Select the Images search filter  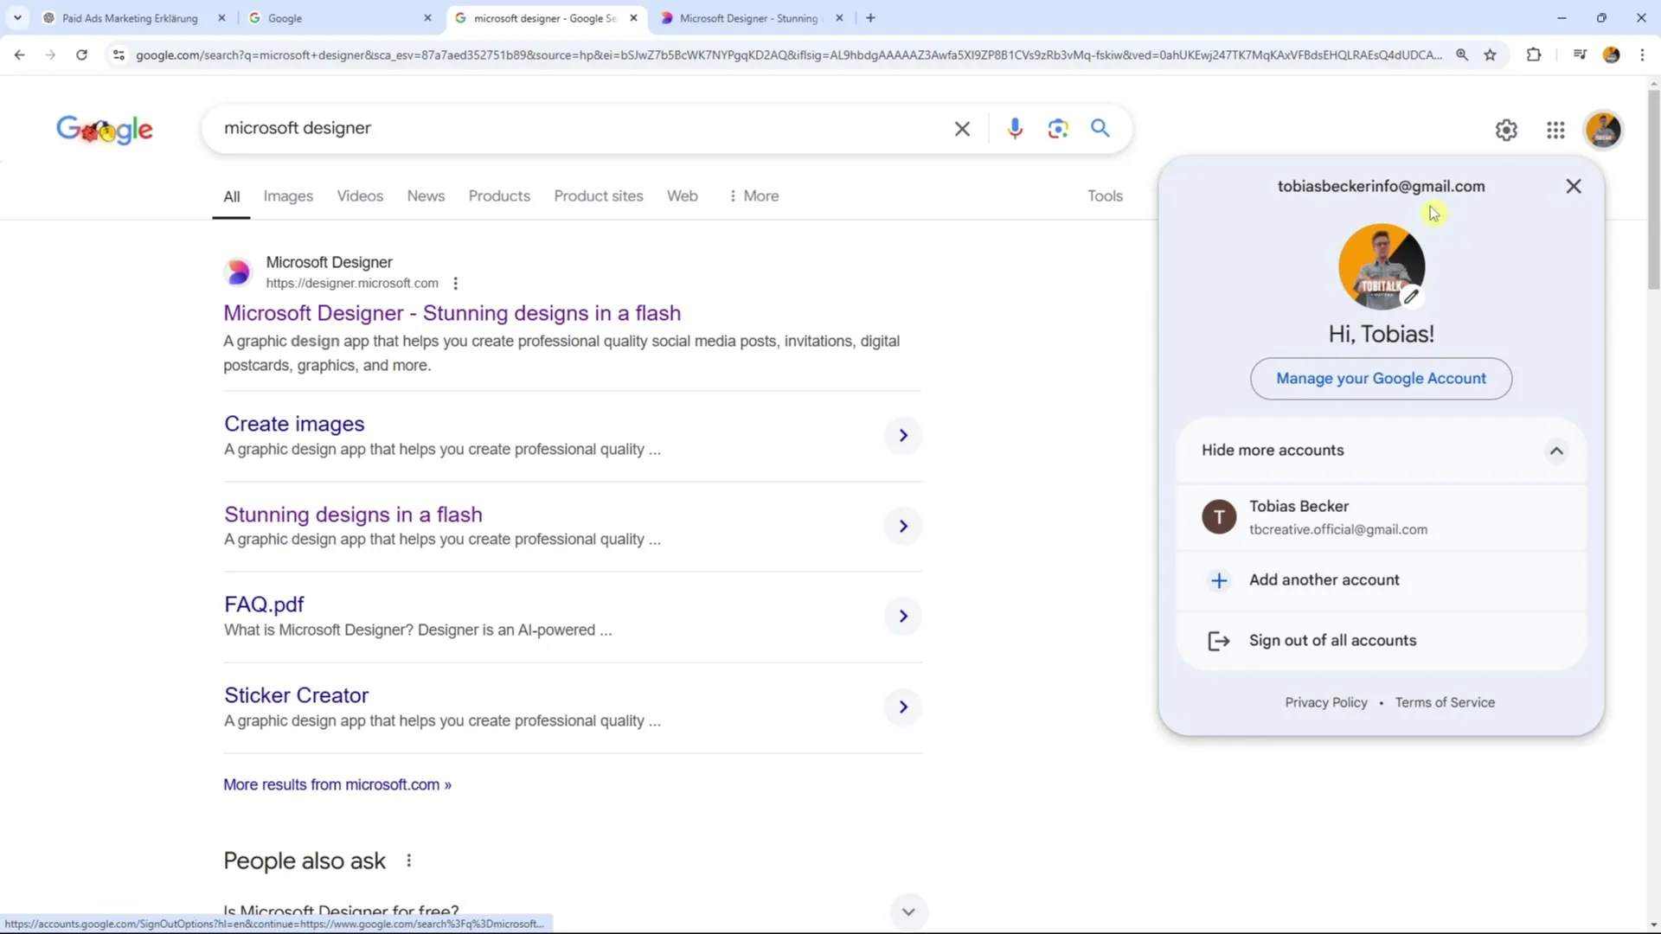click(288, 196)
